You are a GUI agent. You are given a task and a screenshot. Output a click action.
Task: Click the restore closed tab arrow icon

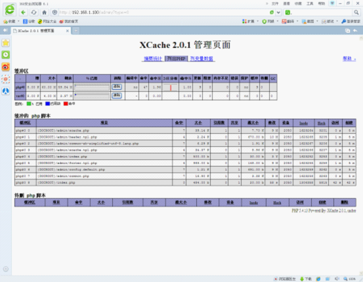click(x=355, y=31)
